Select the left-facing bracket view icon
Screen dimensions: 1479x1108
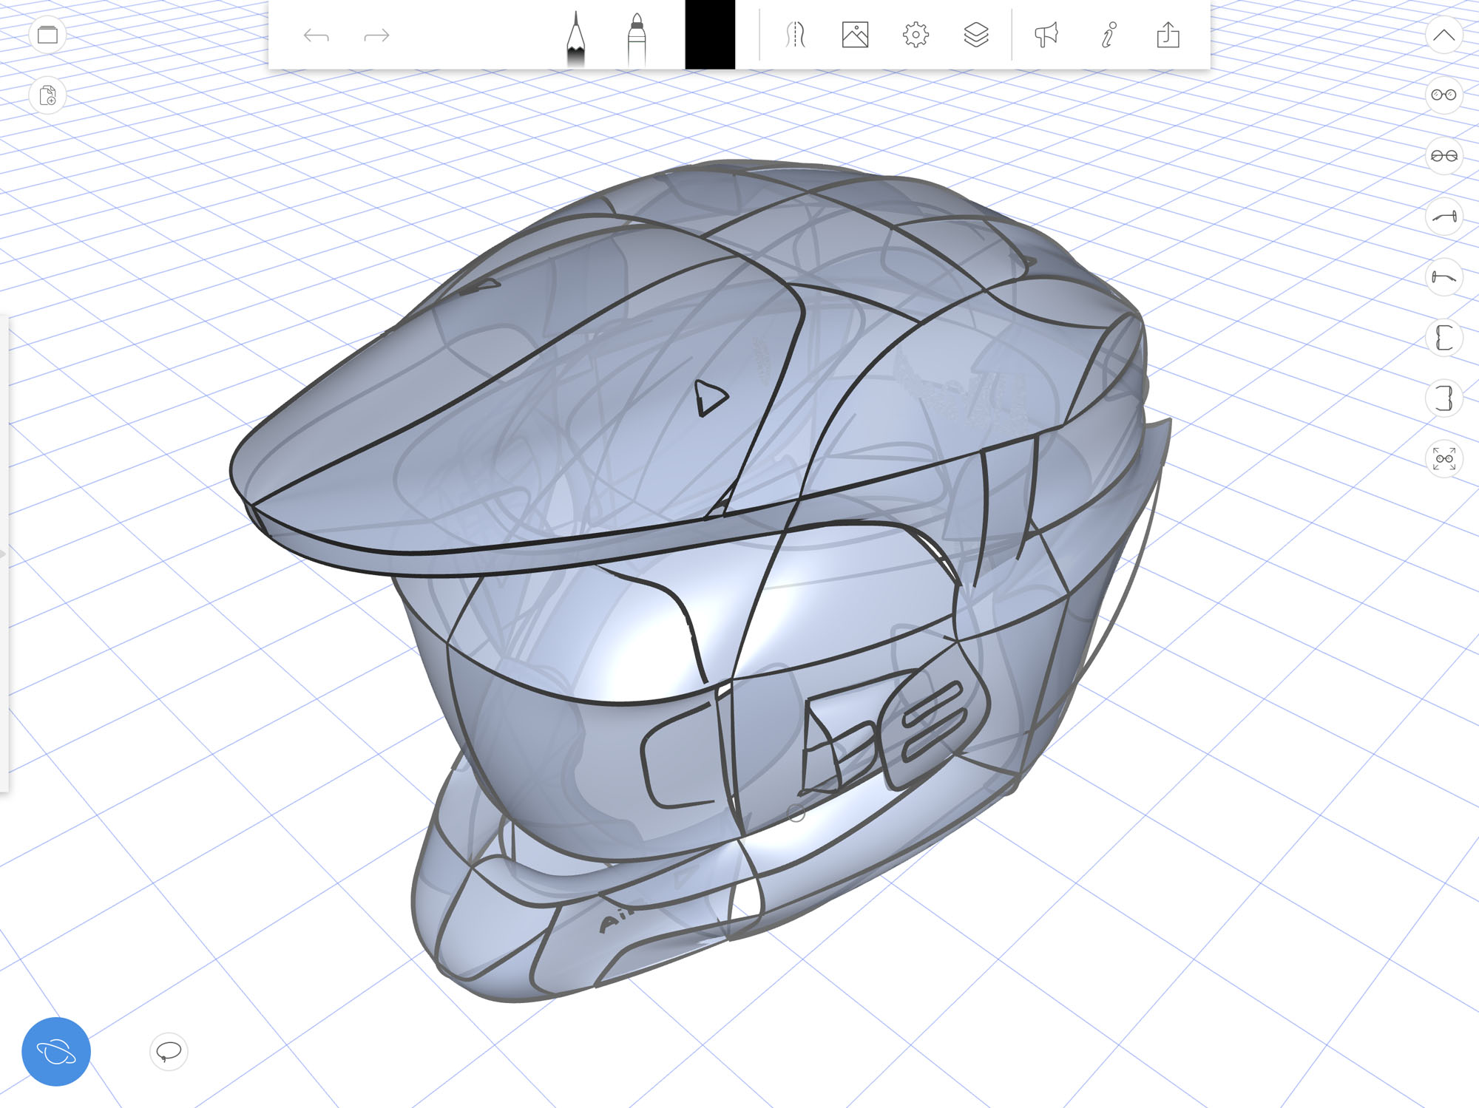1444,338
